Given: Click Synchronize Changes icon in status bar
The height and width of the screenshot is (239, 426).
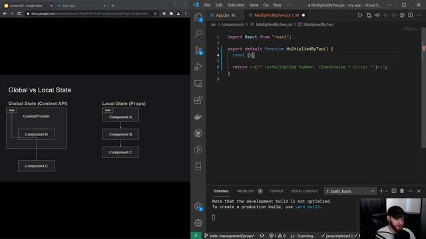Looking at the screenshot, I should (x=262, y=236).
